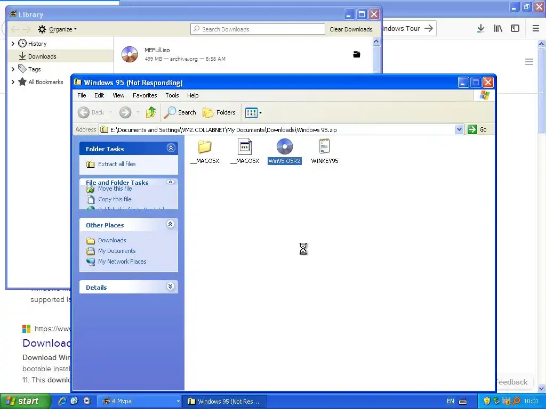Open the Back history dropdown arrow

click(x=110, y=112)
